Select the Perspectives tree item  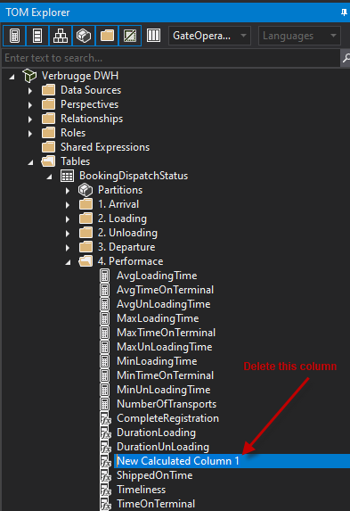[x=90, y=104]
